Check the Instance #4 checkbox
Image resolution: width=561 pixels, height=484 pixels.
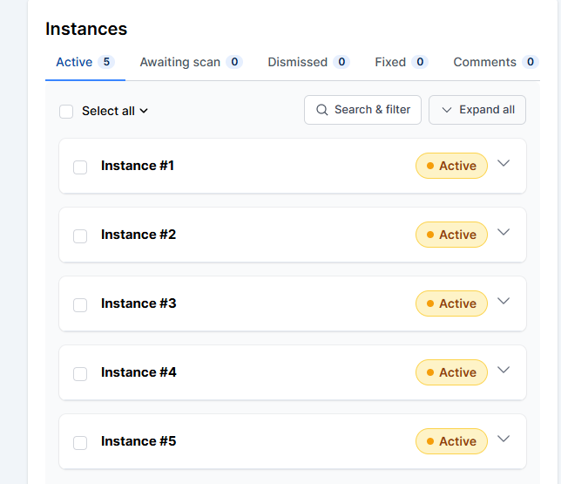[x=80, y=374]
